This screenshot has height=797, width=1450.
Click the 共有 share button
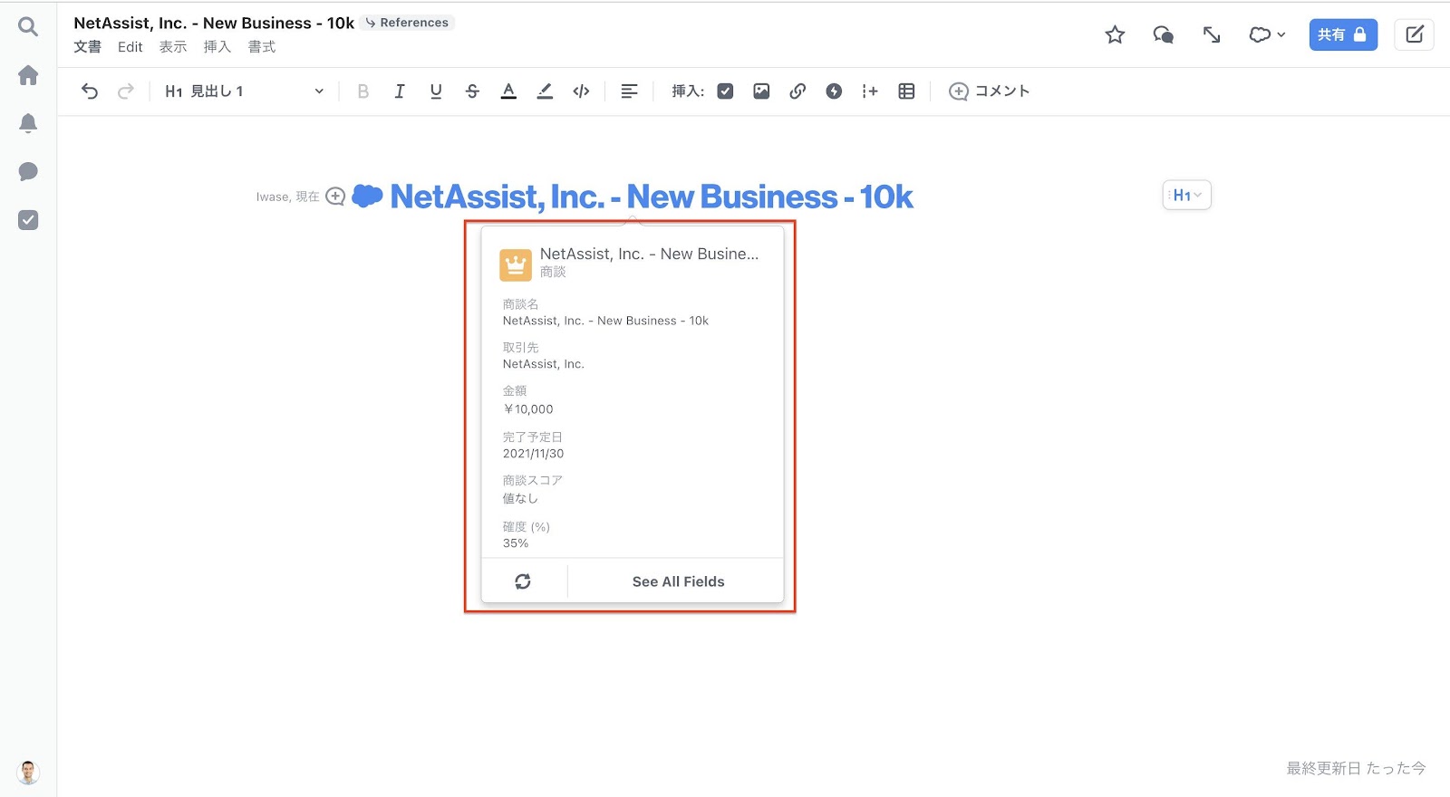point(1343,34)
